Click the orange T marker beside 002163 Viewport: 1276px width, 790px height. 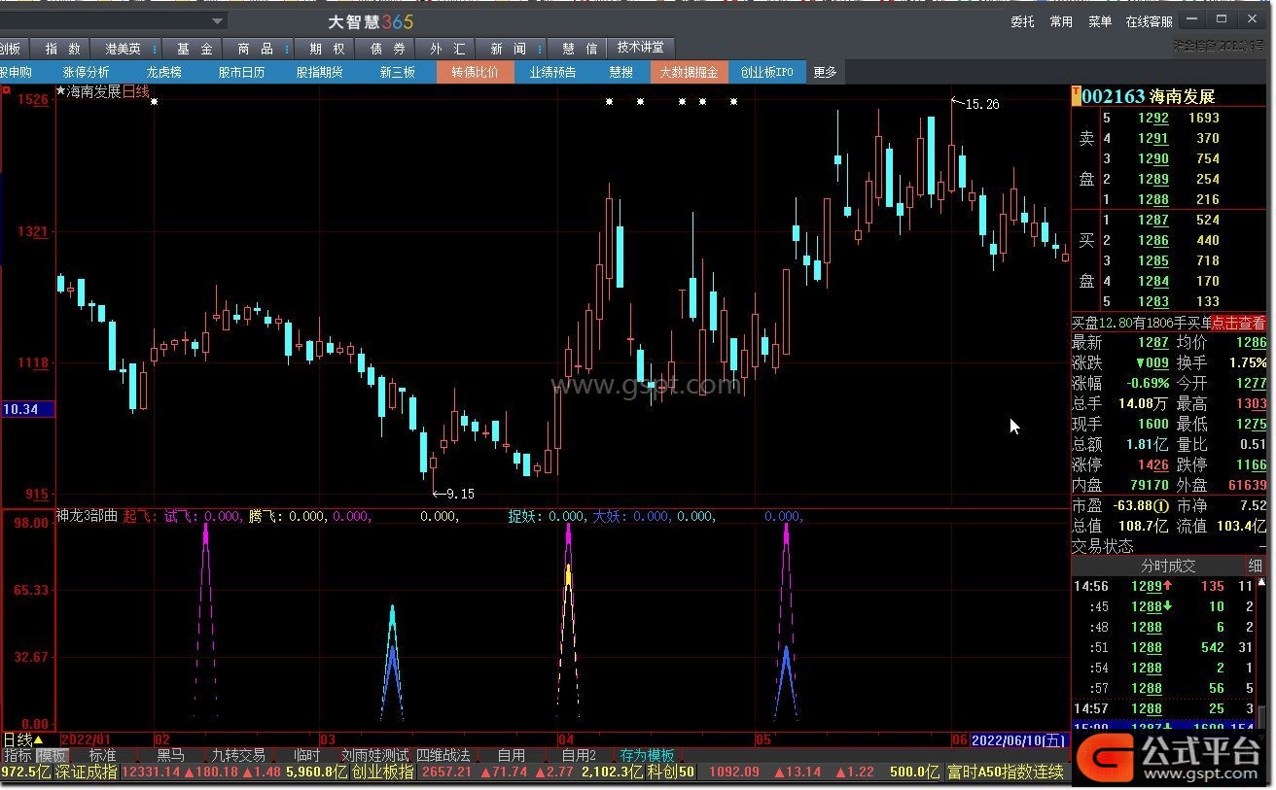[x=1076, y=96]
